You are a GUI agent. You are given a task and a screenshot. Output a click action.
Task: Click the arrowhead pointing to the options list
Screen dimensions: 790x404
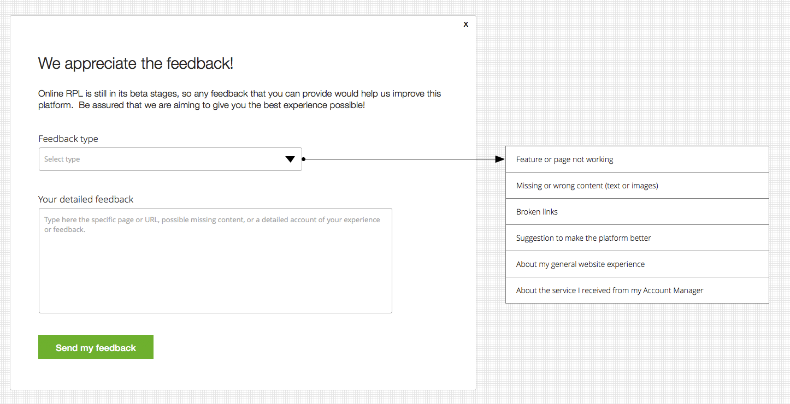coord(499,159)
